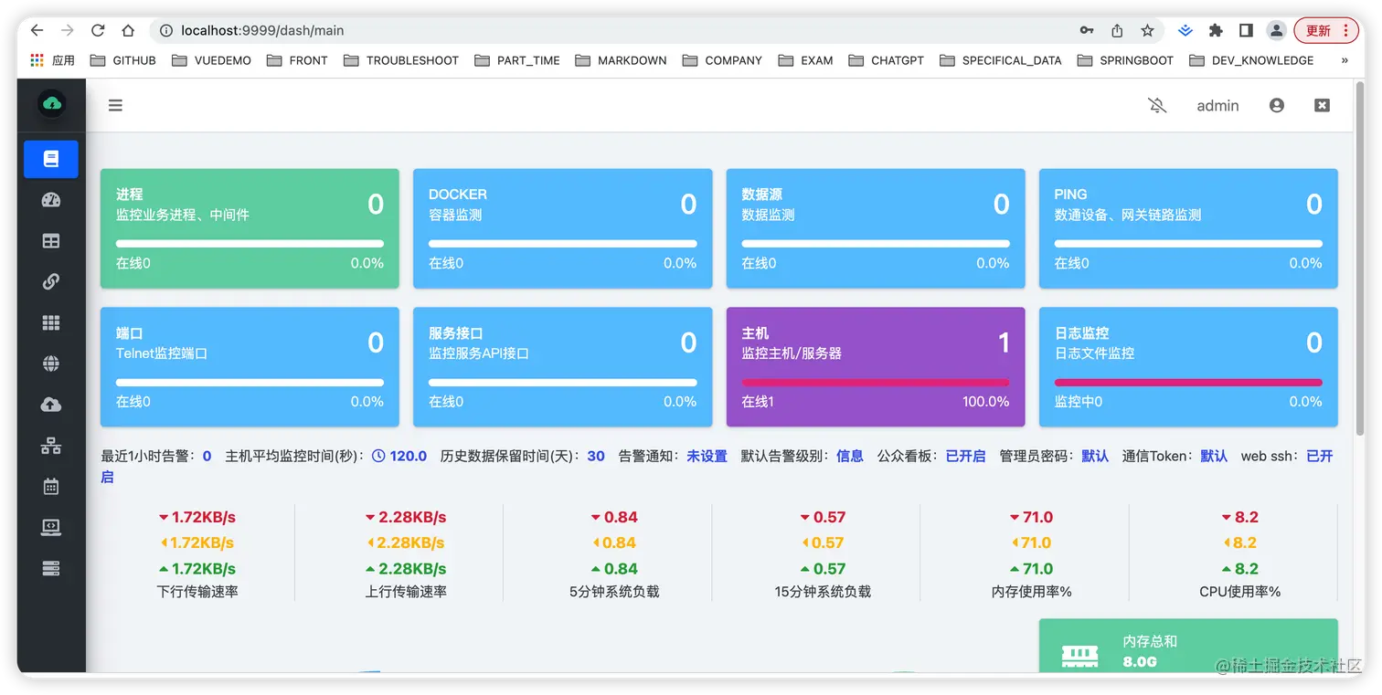Expand the MARKDOWN bookmark folder
1382x695 pixels.
tap(621, 60)
